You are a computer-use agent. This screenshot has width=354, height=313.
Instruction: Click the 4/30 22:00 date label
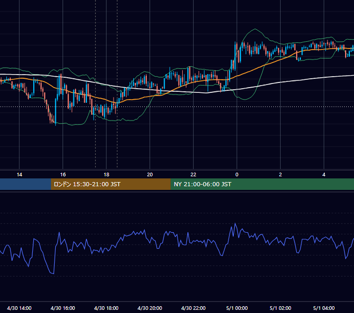click(193, 308)
